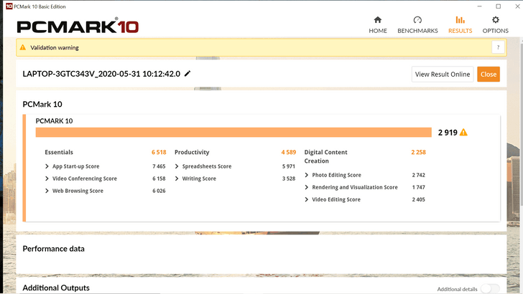523x294 pixels.
Task: Click the Rendering value 1 747
Action: coord(418,187)
